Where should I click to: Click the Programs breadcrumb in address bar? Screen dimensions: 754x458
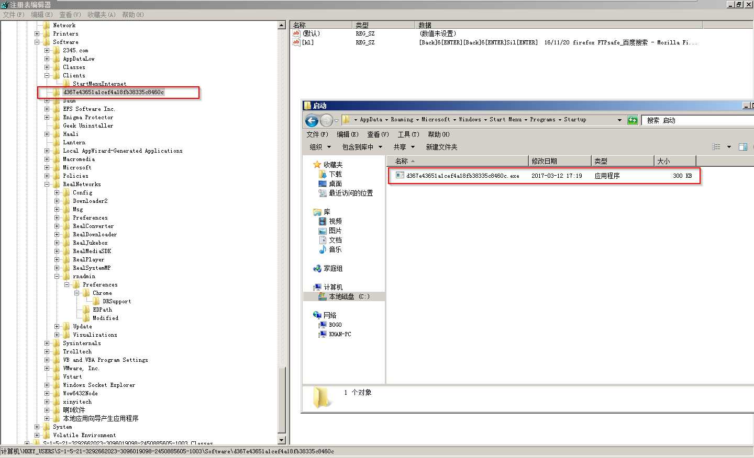[542, 120]
